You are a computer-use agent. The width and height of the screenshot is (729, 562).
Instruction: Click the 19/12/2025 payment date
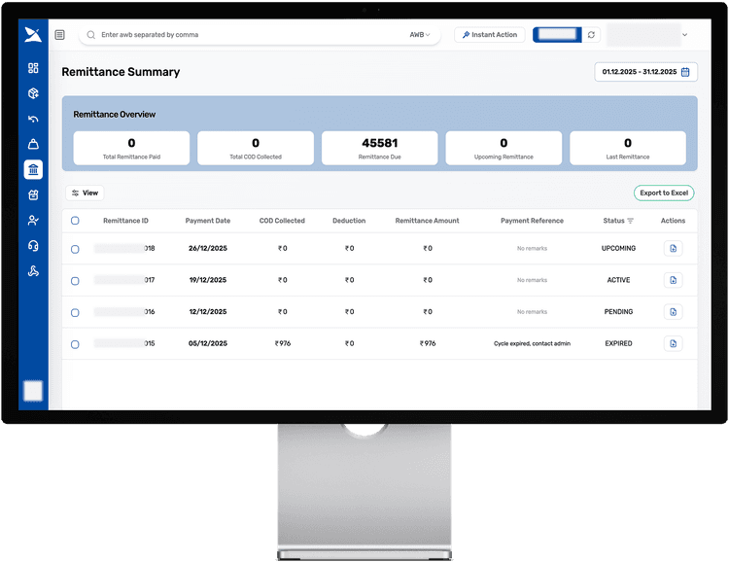point(208,280)
